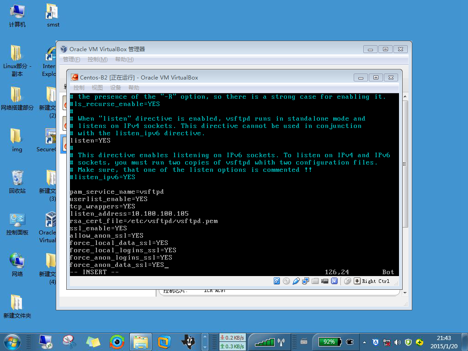Open the 计算机 desktop icon

(17, 16)
